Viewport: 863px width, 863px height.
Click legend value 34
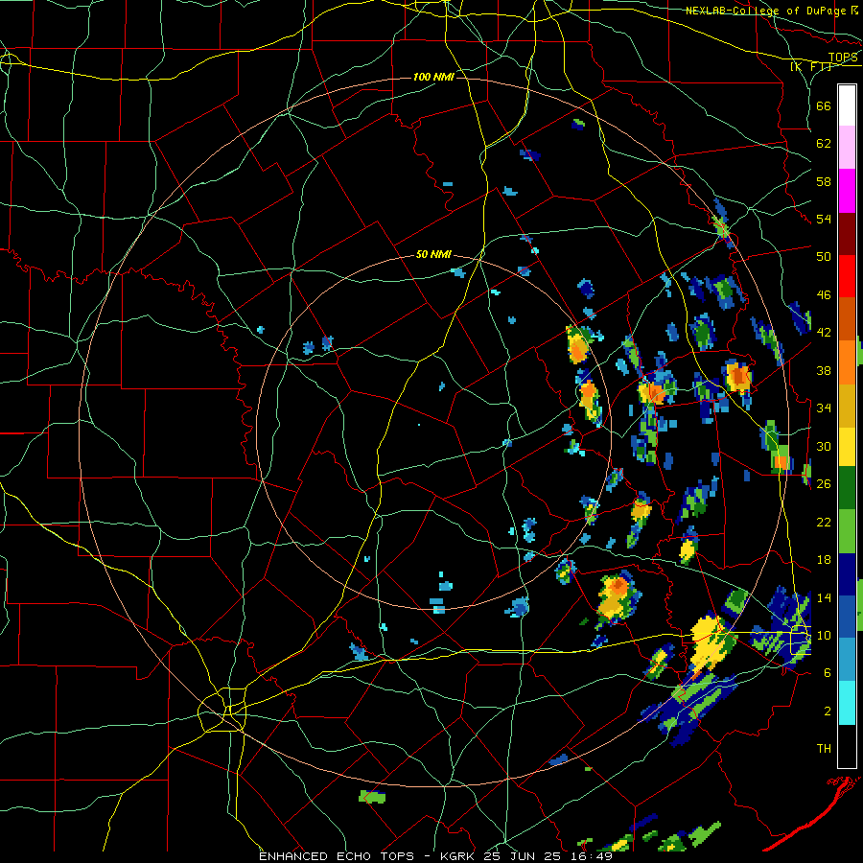pos(824,408)
